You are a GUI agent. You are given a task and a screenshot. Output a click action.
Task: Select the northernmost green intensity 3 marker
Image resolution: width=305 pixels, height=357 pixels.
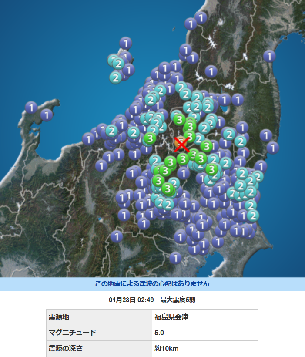click(x=180, y=119)
